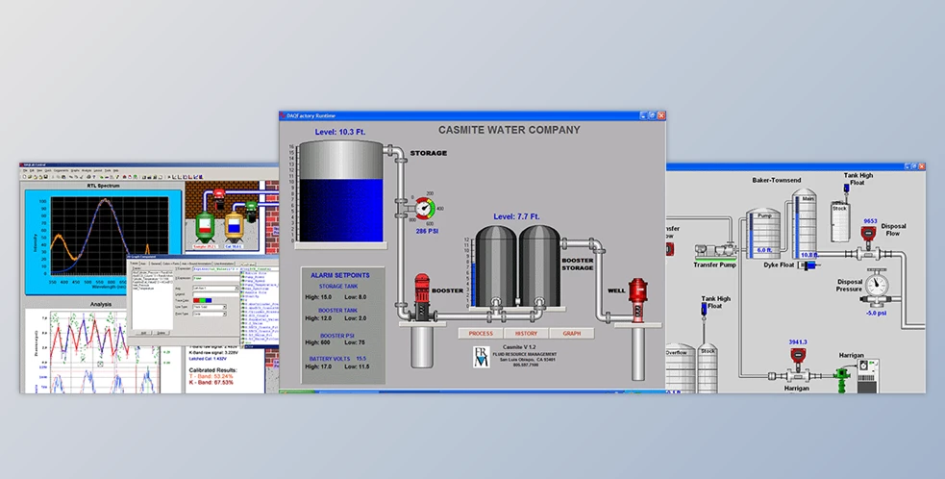This screenshot has width=945, height=479.
Task: Select the 'Level: 10.3 Ft.' storage reading
Action: pyautogui.click(x=340, y=132)
